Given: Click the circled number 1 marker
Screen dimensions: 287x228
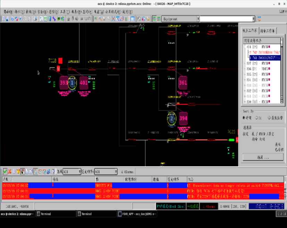Looking at the screenshot, I should coord(72,83).
